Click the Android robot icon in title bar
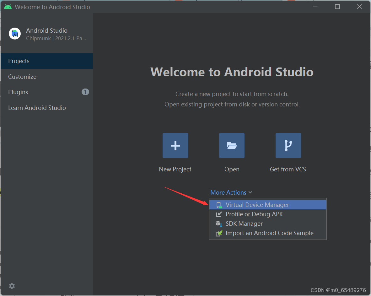371x296 pixels. pyautogui.click(x=8, y=7)
